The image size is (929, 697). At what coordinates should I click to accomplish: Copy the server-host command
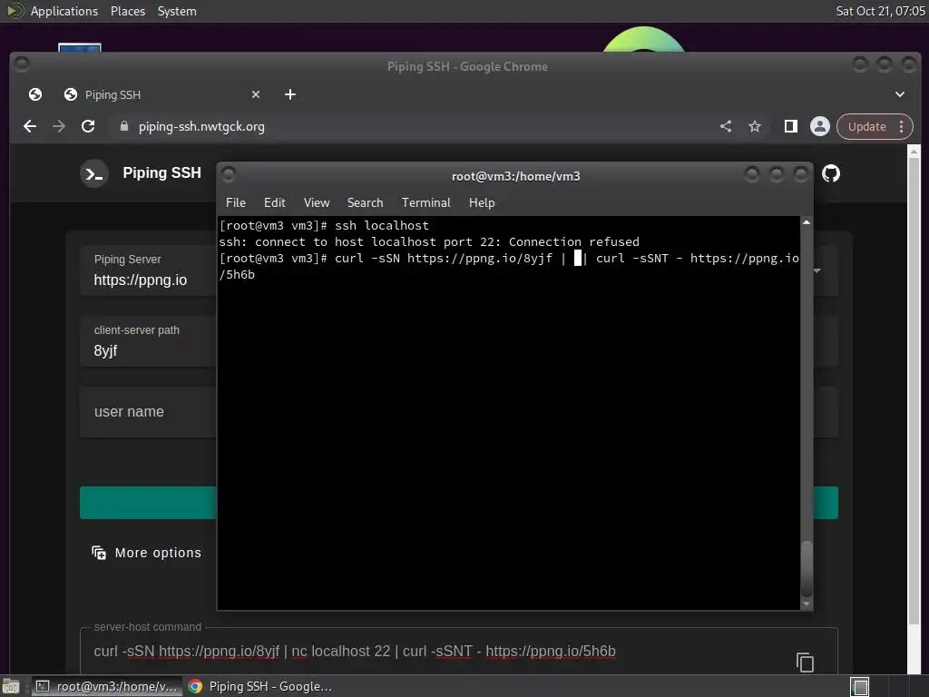[805, 662]
